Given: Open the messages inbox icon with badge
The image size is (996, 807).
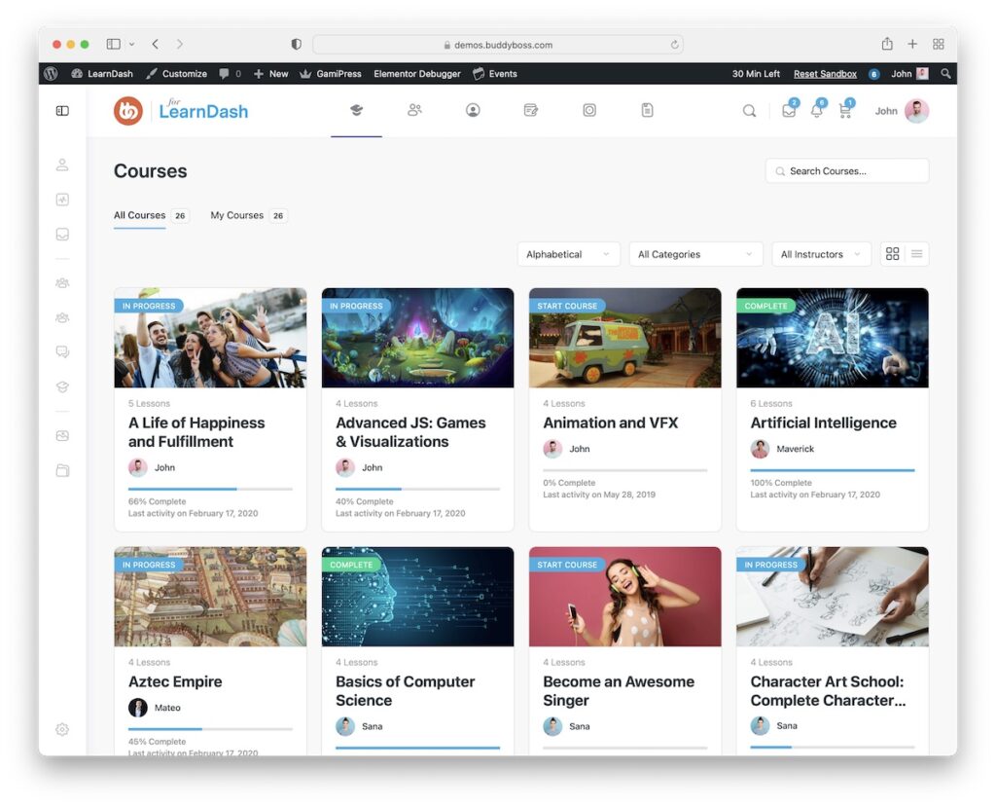Looking at the screenshot, I should tap(790, 109).
